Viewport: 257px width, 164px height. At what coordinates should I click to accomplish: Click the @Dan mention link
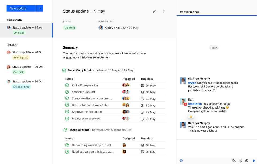pos(192,83)
